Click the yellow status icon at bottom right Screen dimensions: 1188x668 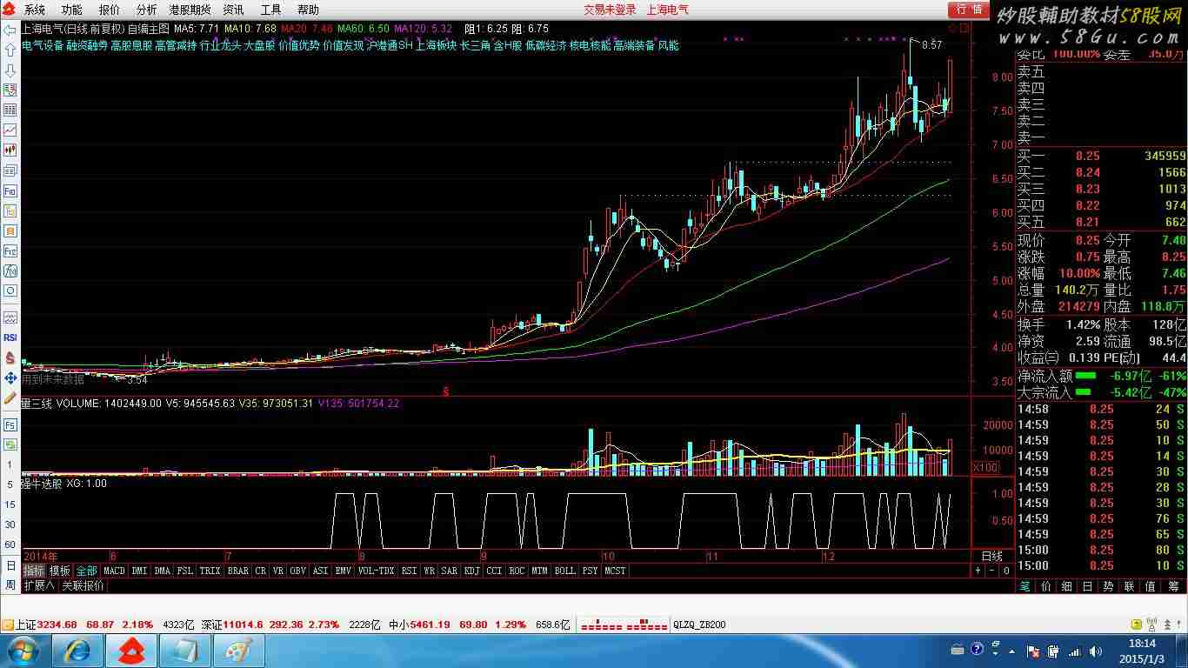(1136, 625)
